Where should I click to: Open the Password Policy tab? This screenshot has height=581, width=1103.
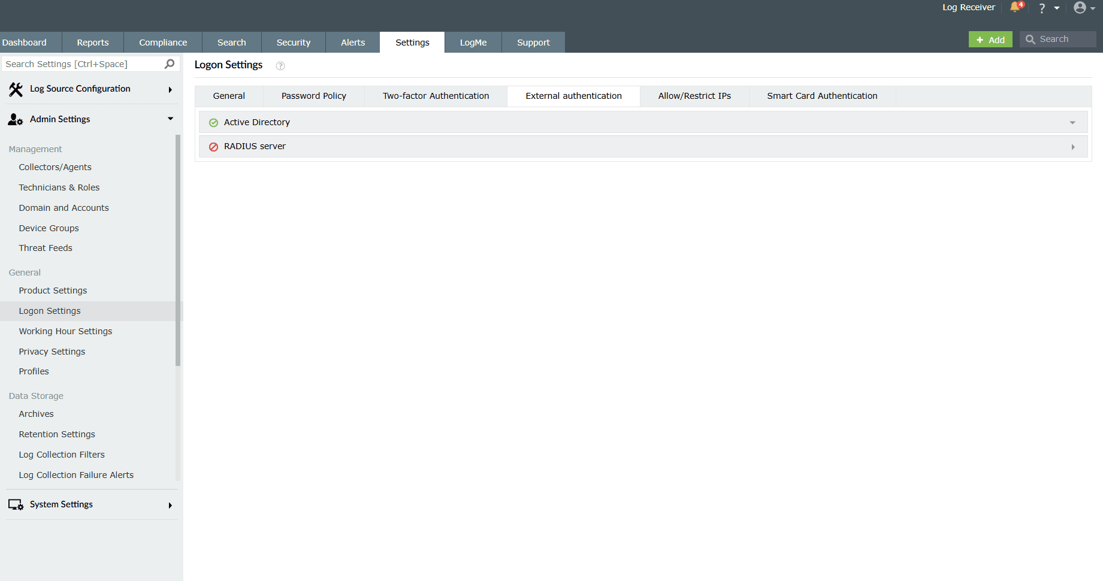tap(314, 96)
